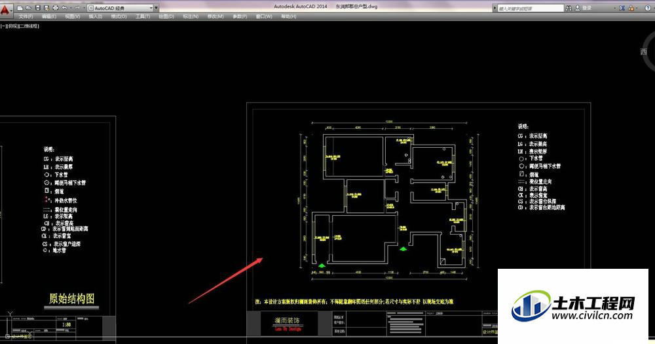Click the Redo arrow icon
This screenshot has height=344, width=655.
77,8
